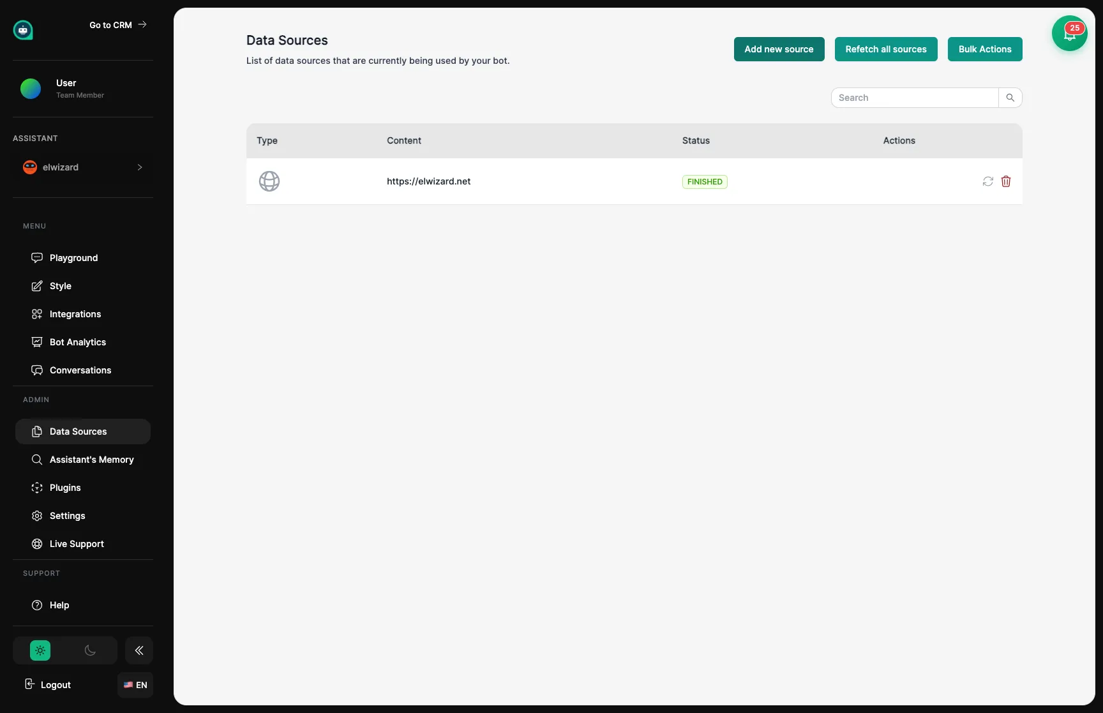Click the Assistant's Memory magnifier icon
Screen dimensions: 1103x713
pos(37,460)
